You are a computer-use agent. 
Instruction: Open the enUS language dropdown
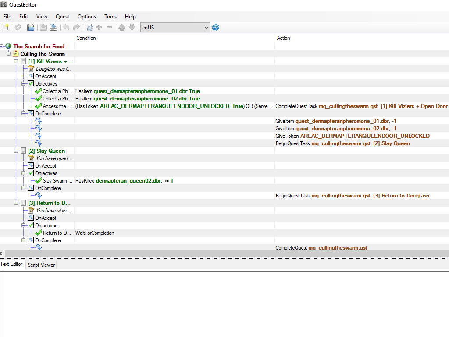coord(175,27)
